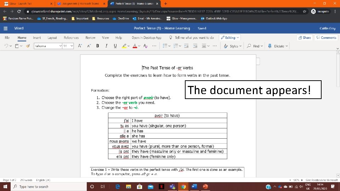Open more font options ellipsis
This screenshot has height=191, width=340.
tap(154, 46)
